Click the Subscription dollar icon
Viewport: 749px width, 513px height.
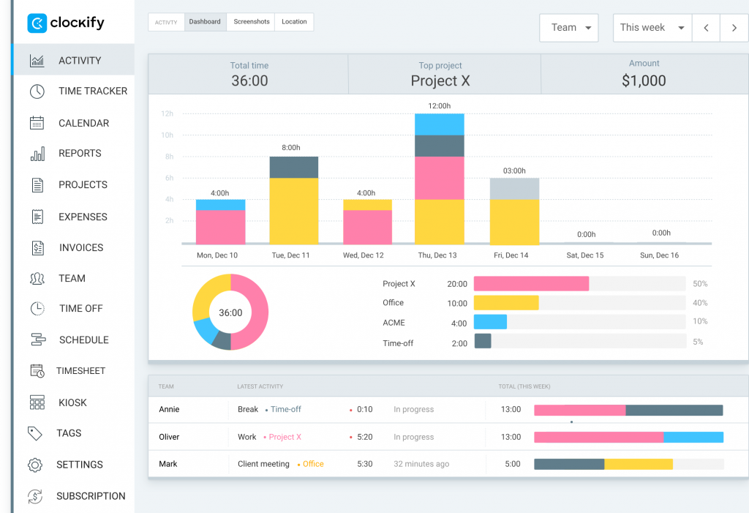click(x=35, y=496)
